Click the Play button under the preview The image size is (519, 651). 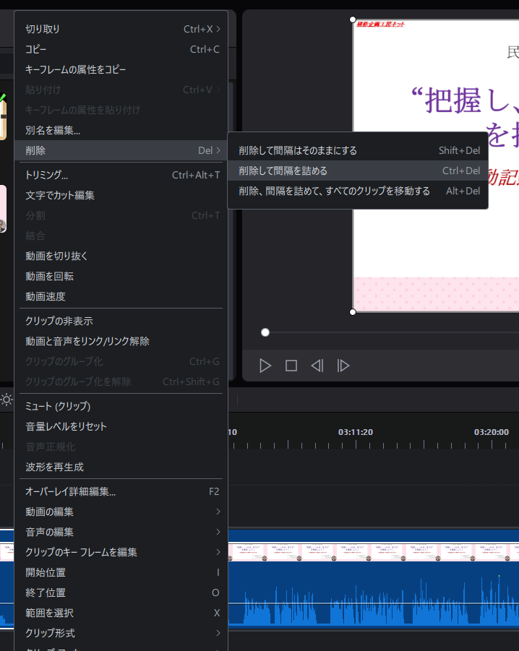tap(265, 366)
